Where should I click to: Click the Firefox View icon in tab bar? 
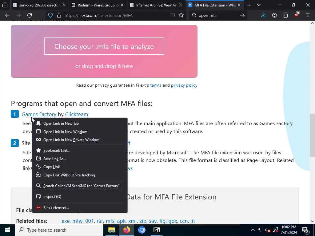[x=5, y=5]
